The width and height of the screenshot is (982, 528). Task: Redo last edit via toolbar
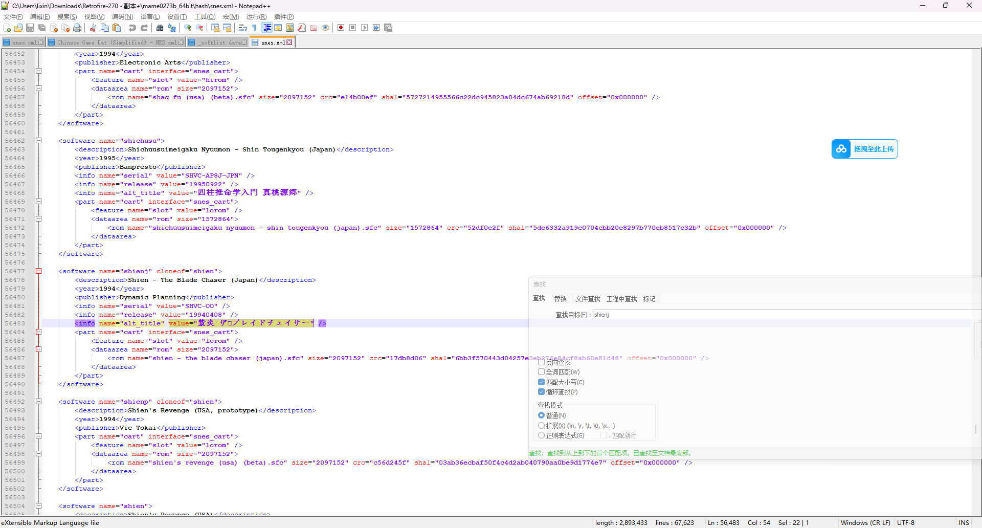pyautogui.click(x=144, y=28)
